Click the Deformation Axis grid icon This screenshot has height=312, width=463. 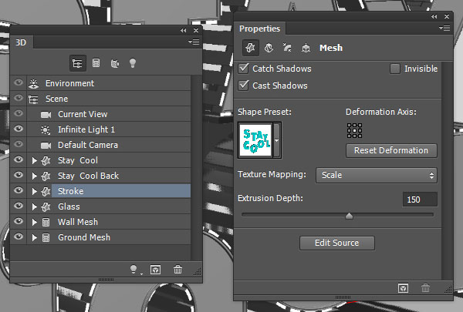point(354,131)
